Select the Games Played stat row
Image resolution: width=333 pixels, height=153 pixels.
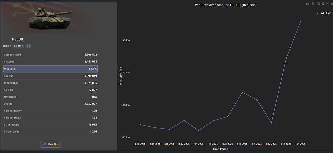click(x=50, y=54)
